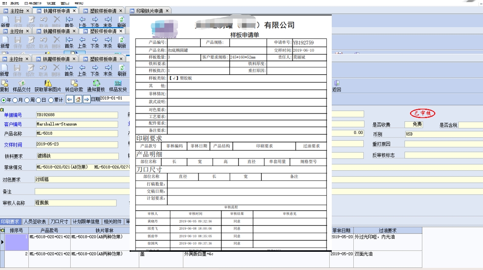Select the 年 radio button
The height and width of the screenshot is (270, 483).
coord(3,100)
